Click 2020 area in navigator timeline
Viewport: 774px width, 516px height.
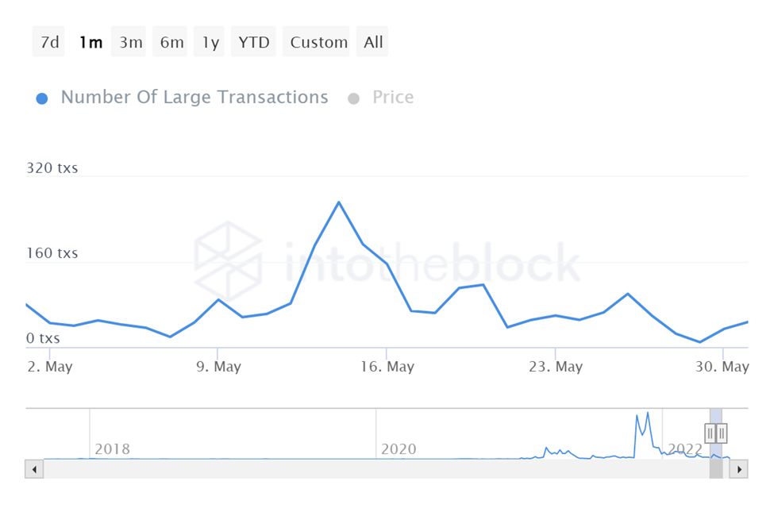[x=399, y=449]
